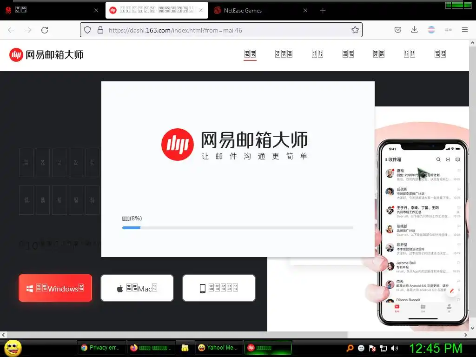Click the Mac download button
The image size is (476, 357).
137,288
